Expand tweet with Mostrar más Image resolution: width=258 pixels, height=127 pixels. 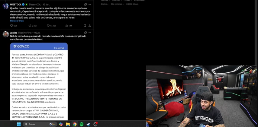(x=17, y=21)
